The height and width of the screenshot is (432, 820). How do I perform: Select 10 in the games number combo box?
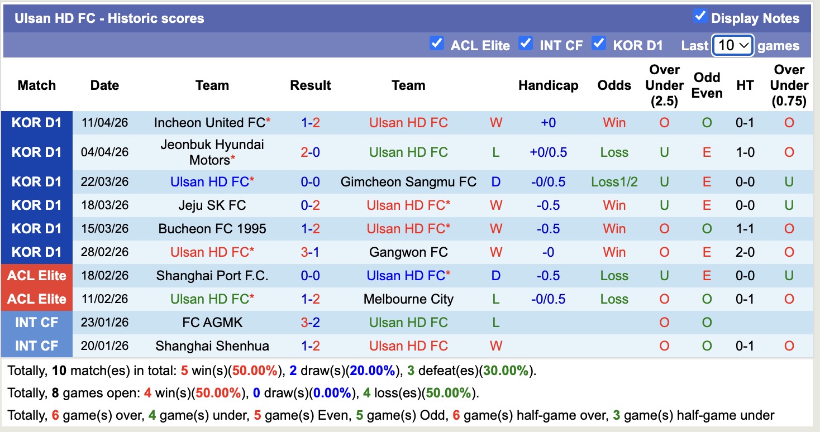(x=733, y=45)
